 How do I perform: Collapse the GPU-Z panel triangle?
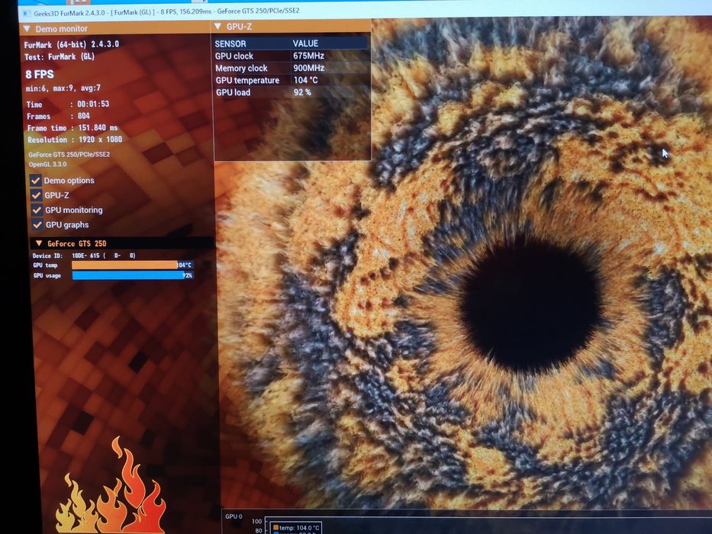[x=218, y=27]
